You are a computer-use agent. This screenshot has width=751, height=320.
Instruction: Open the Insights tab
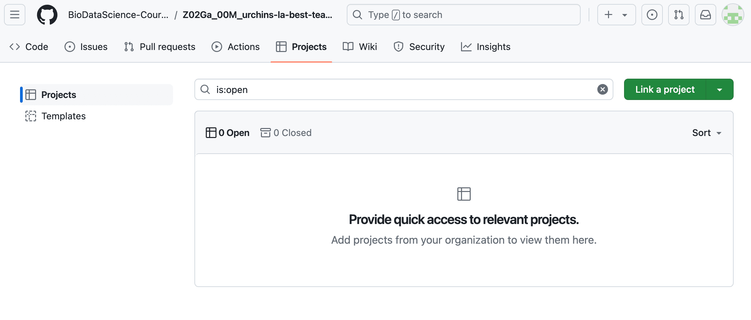pyautogui.click(x=485, y=47)
